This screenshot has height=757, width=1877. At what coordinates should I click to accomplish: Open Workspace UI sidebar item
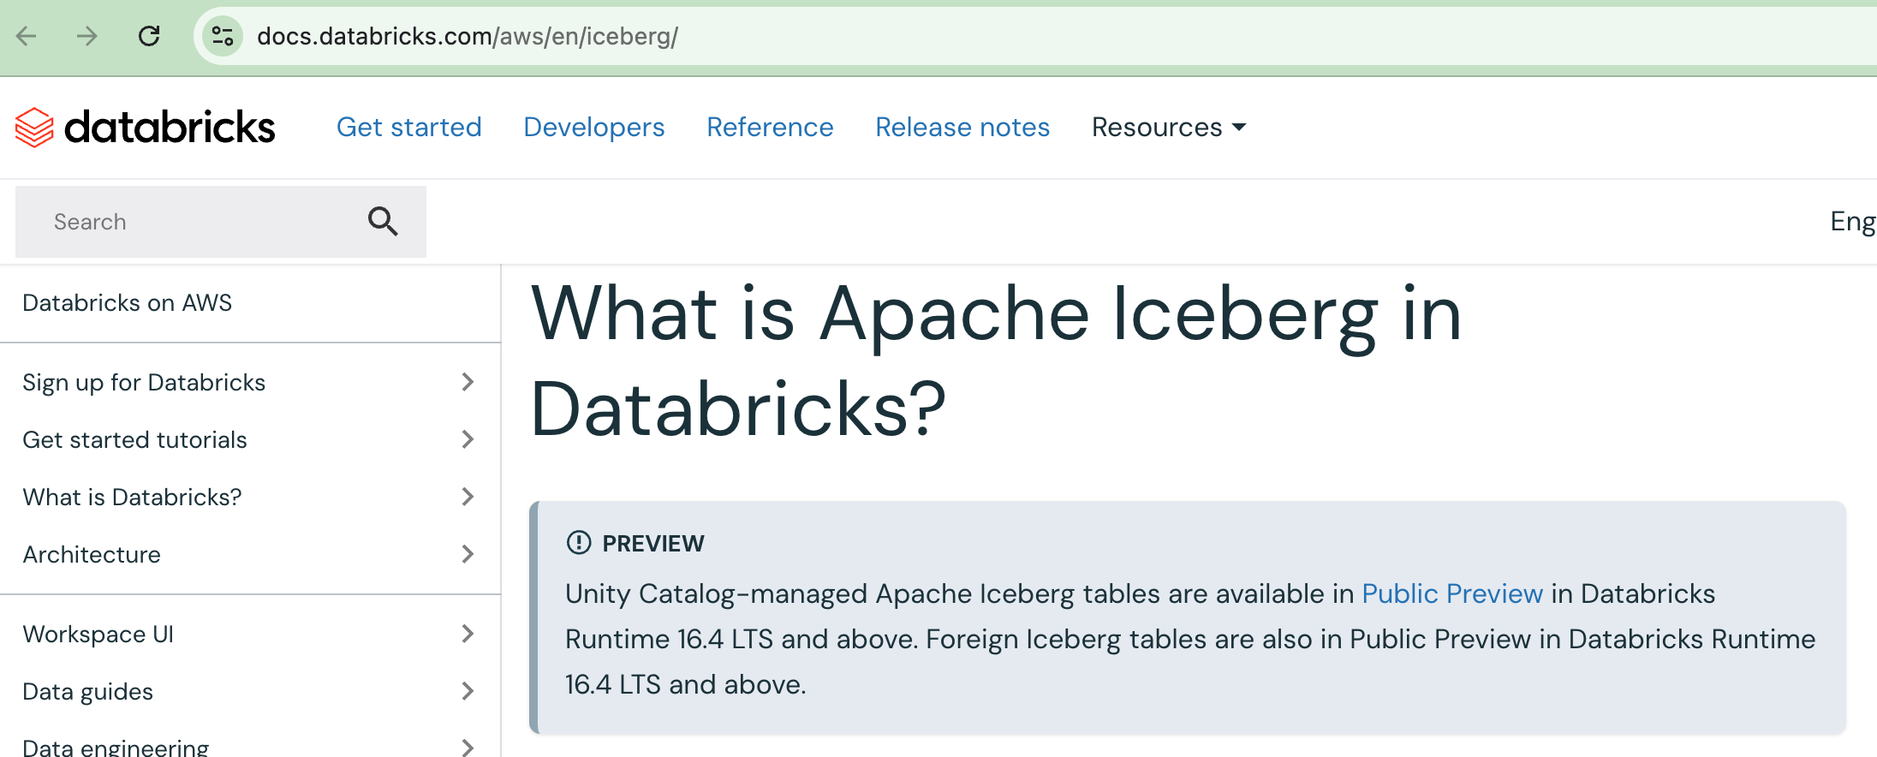(x=98, y=635)
